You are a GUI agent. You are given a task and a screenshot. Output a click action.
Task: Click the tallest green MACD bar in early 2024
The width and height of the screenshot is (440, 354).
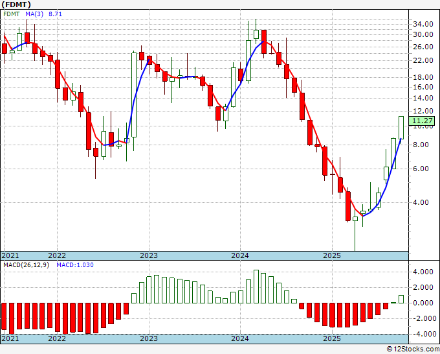click(x=256, y=287)
